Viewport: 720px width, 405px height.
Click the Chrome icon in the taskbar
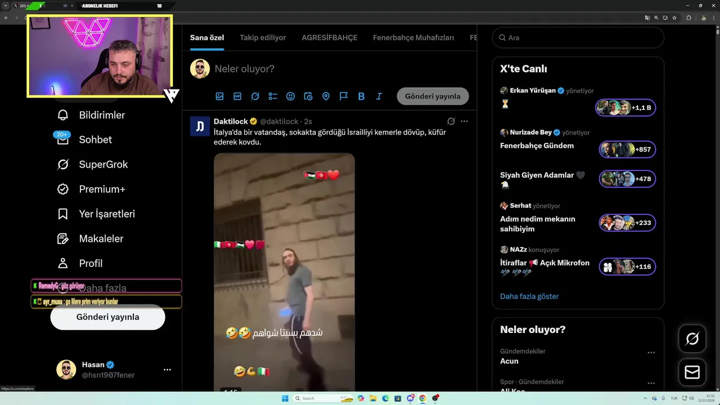422,398
